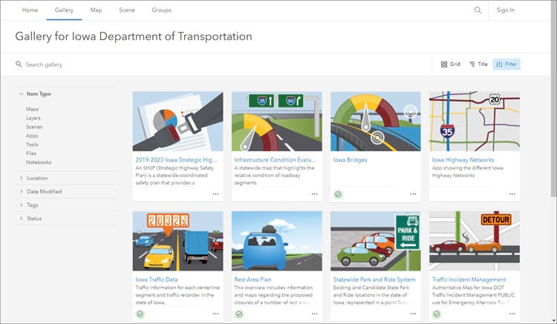Image resolution: width=557 pixels, height=324 pixels.
Task: Open the Rest Area Plan title link
Action: coord(253,280)
